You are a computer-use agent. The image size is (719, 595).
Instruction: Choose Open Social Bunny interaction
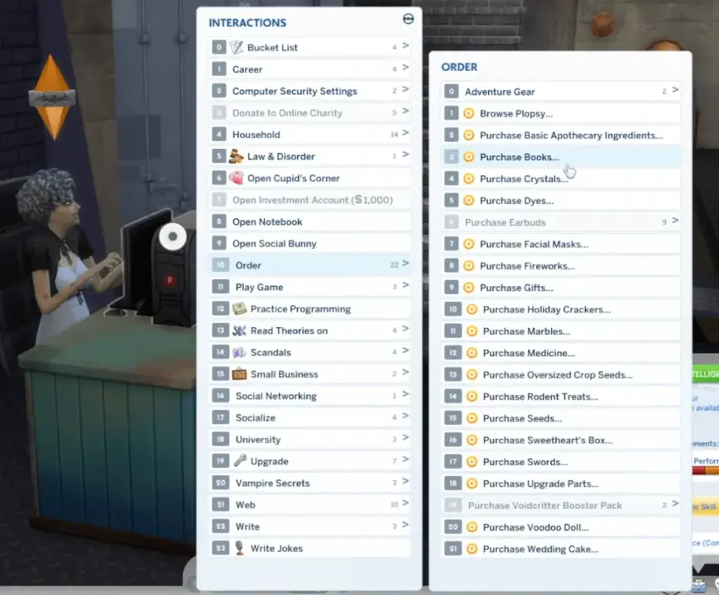(x=310, y=243)
